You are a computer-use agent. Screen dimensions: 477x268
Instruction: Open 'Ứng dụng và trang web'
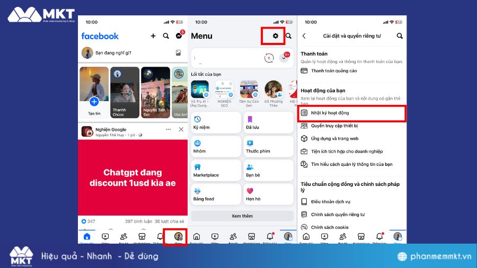pos(352,139)
